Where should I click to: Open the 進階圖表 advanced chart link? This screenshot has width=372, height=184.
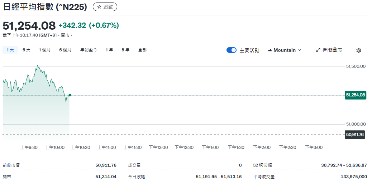point(332,50)
